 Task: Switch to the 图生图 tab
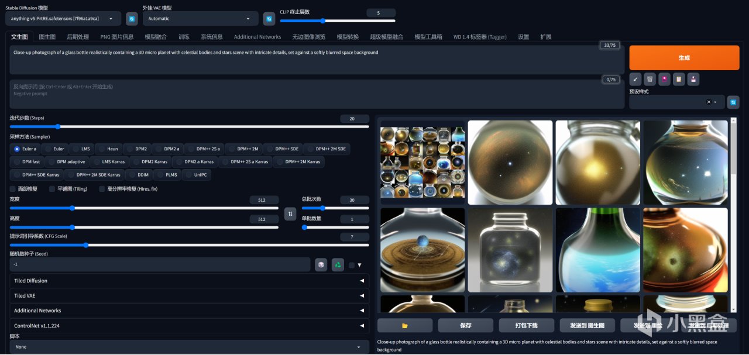47,37
